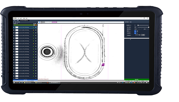This screenshot has height=102, width=179.
Task: Toggle checkbox for image 13_21_23_101
Action: (x=14, y=28)
